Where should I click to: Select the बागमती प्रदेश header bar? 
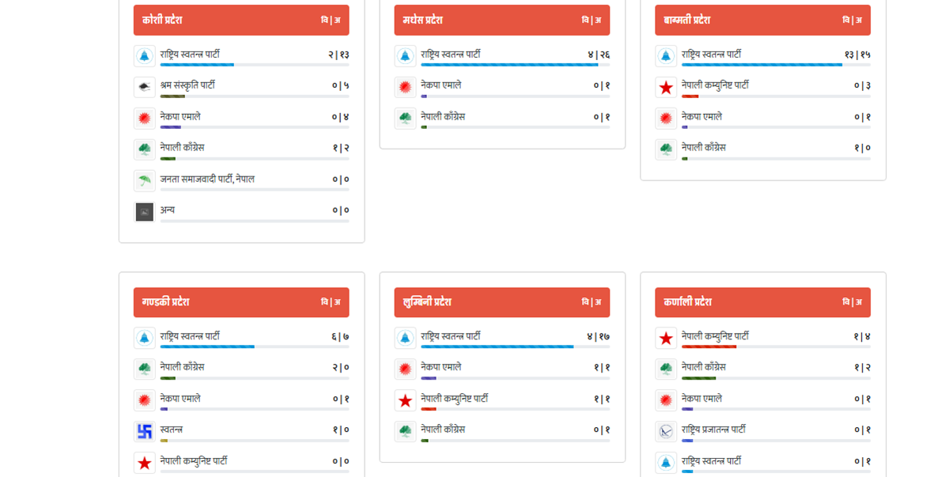pos(762,20)
